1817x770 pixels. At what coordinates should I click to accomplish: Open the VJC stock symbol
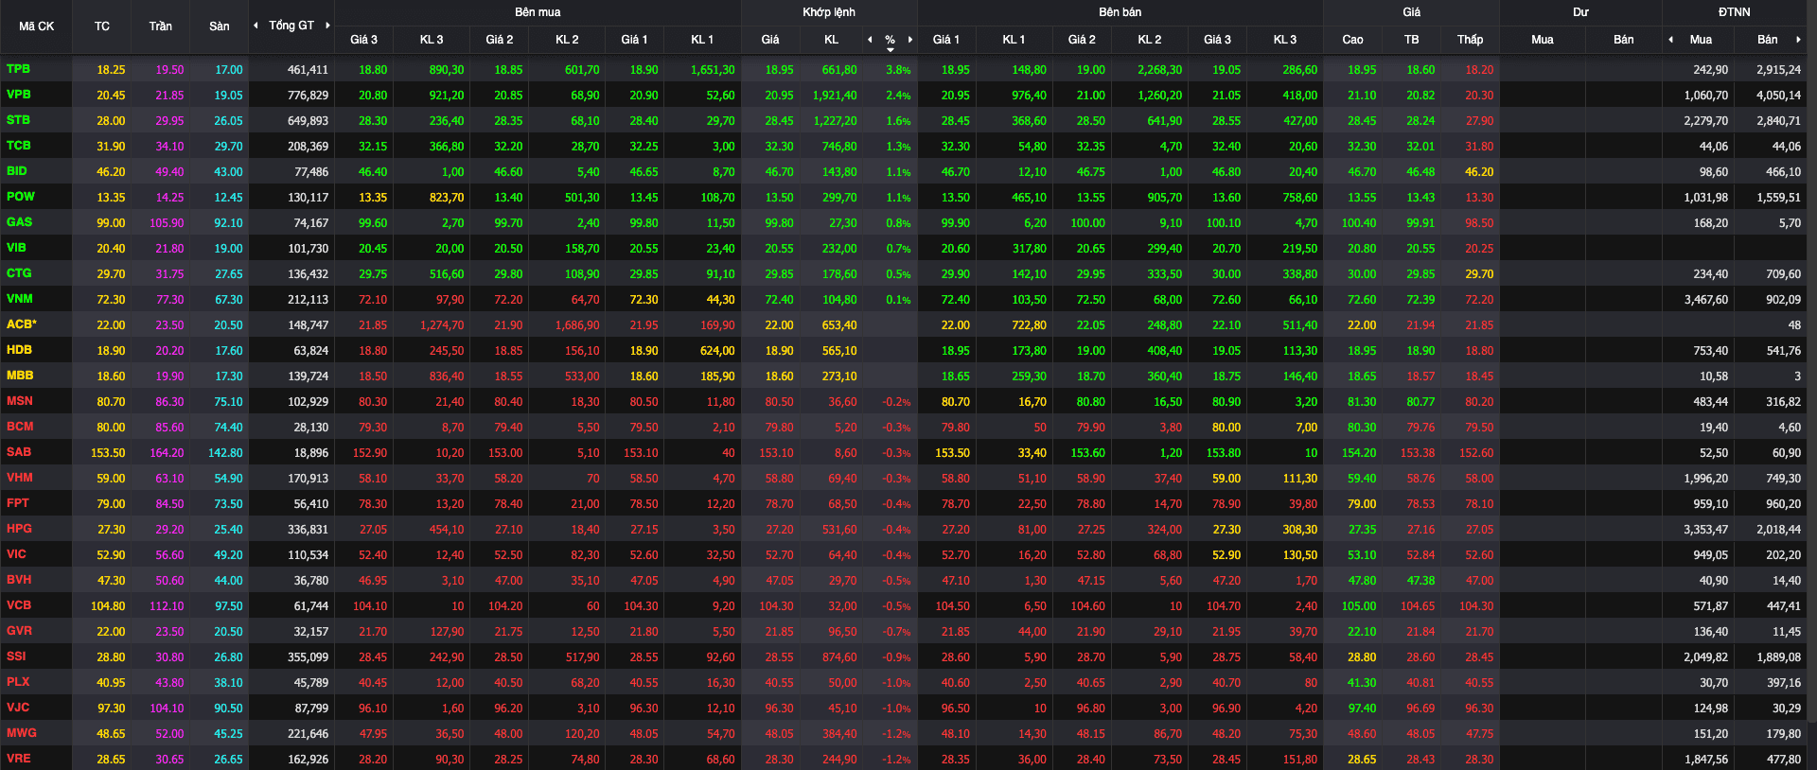pyautogui.click(x=18, y=708)
